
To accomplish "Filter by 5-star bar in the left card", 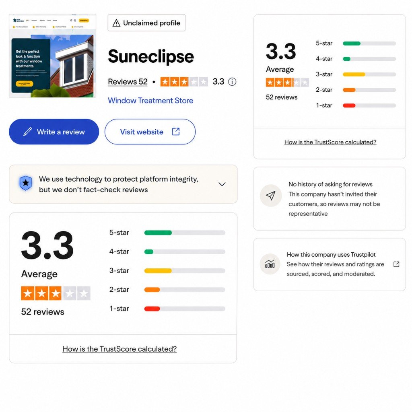I will coord(185,233).
